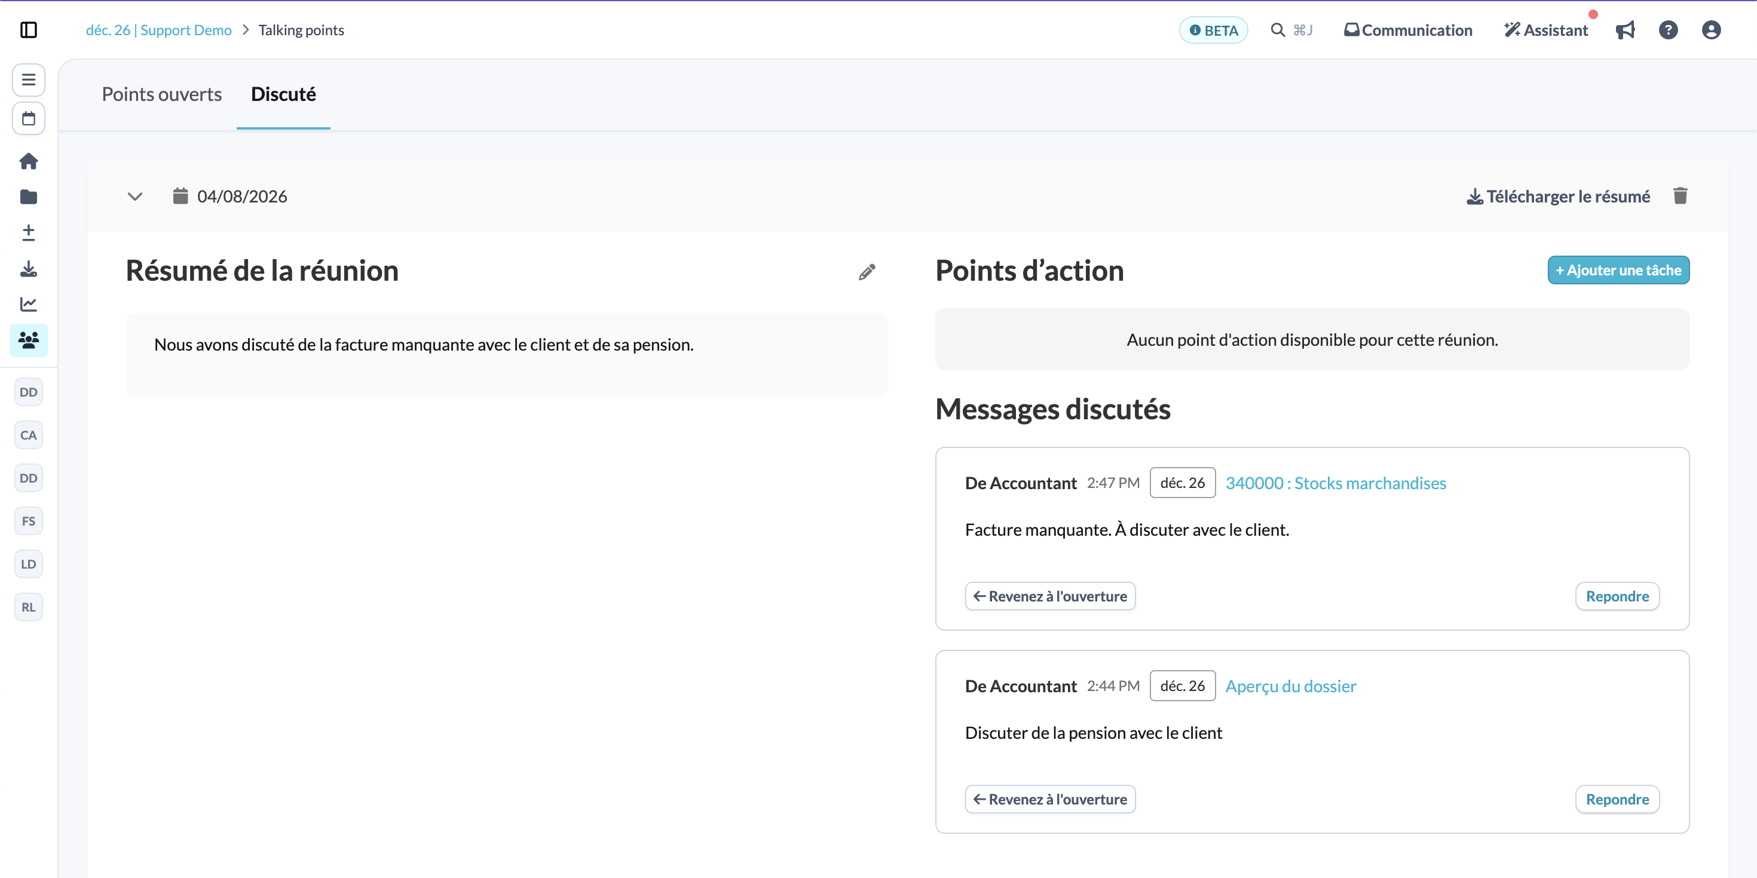This screenshot has height=878, width=1757.
Task: Click Discuter de la pension message text
Action: pos(1094,733)
